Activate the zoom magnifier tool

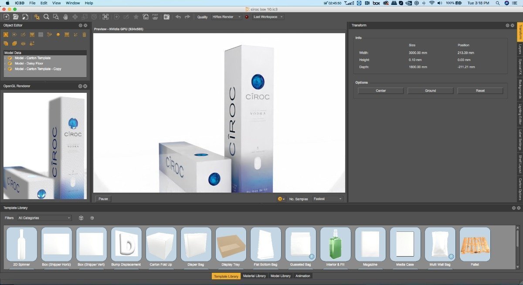[x=46, y=17]
